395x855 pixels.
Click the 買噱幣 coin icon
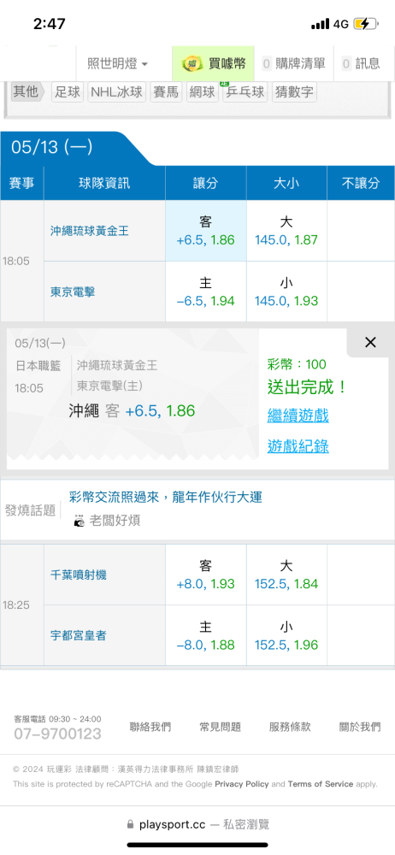pos(192,64)
